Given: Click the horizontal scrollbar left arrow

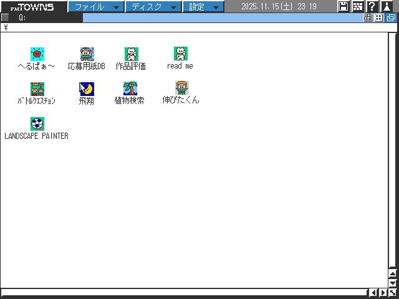Looking at the screenshot, I should click(373, 293).
